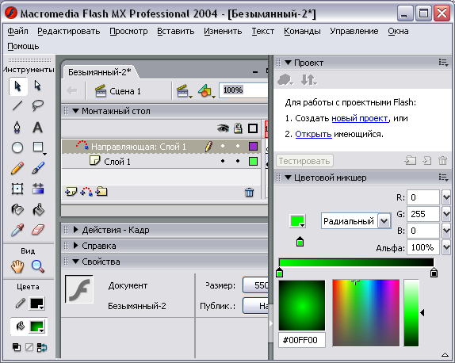Click the Тестировать button
This screenshot has height=363, width=455.
click(304, 161)
